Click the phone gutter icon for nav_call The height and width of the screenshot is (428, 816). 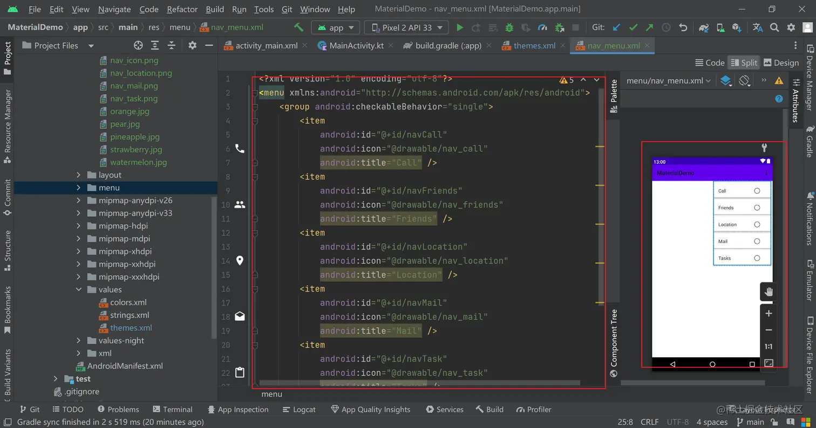coord(240,148)
